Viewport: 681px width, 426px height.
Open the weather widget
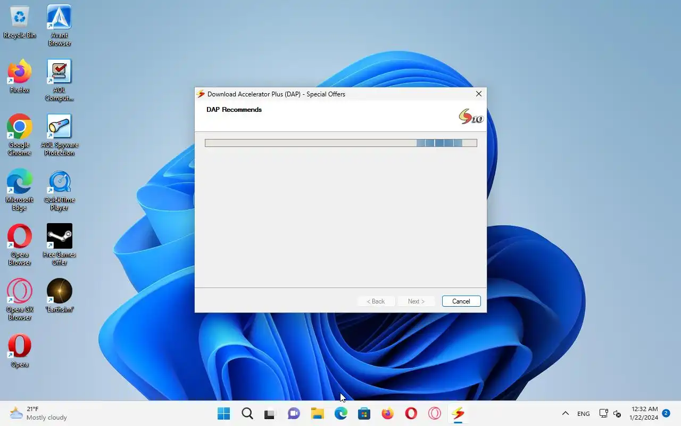click(38, 413)
